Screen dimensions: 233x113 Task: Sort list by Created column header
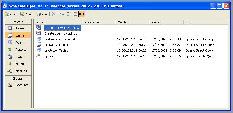point(167,22)
